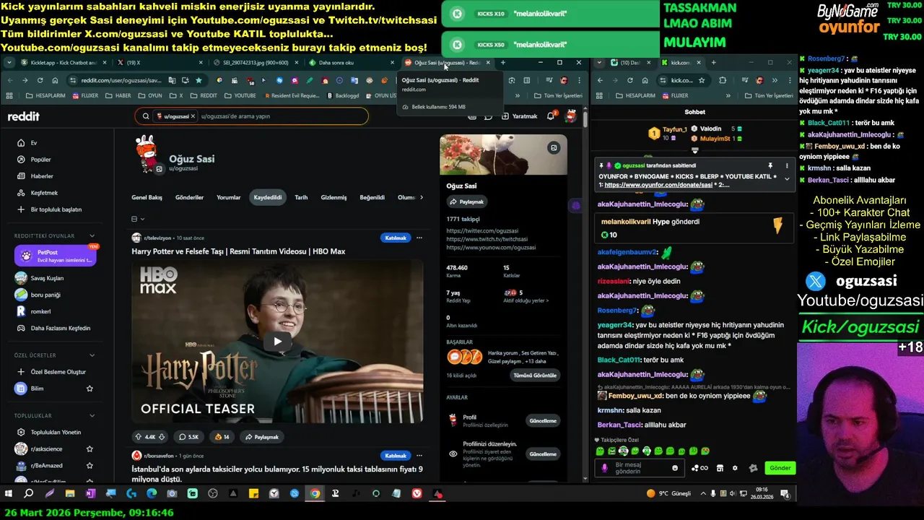Open the twitch.tv/twitchsasi profile link

(x=487, y=239)
